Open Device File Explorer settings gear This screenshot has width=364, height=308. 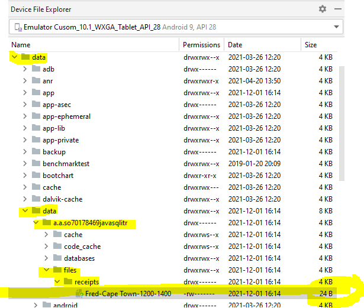[322, 9]
